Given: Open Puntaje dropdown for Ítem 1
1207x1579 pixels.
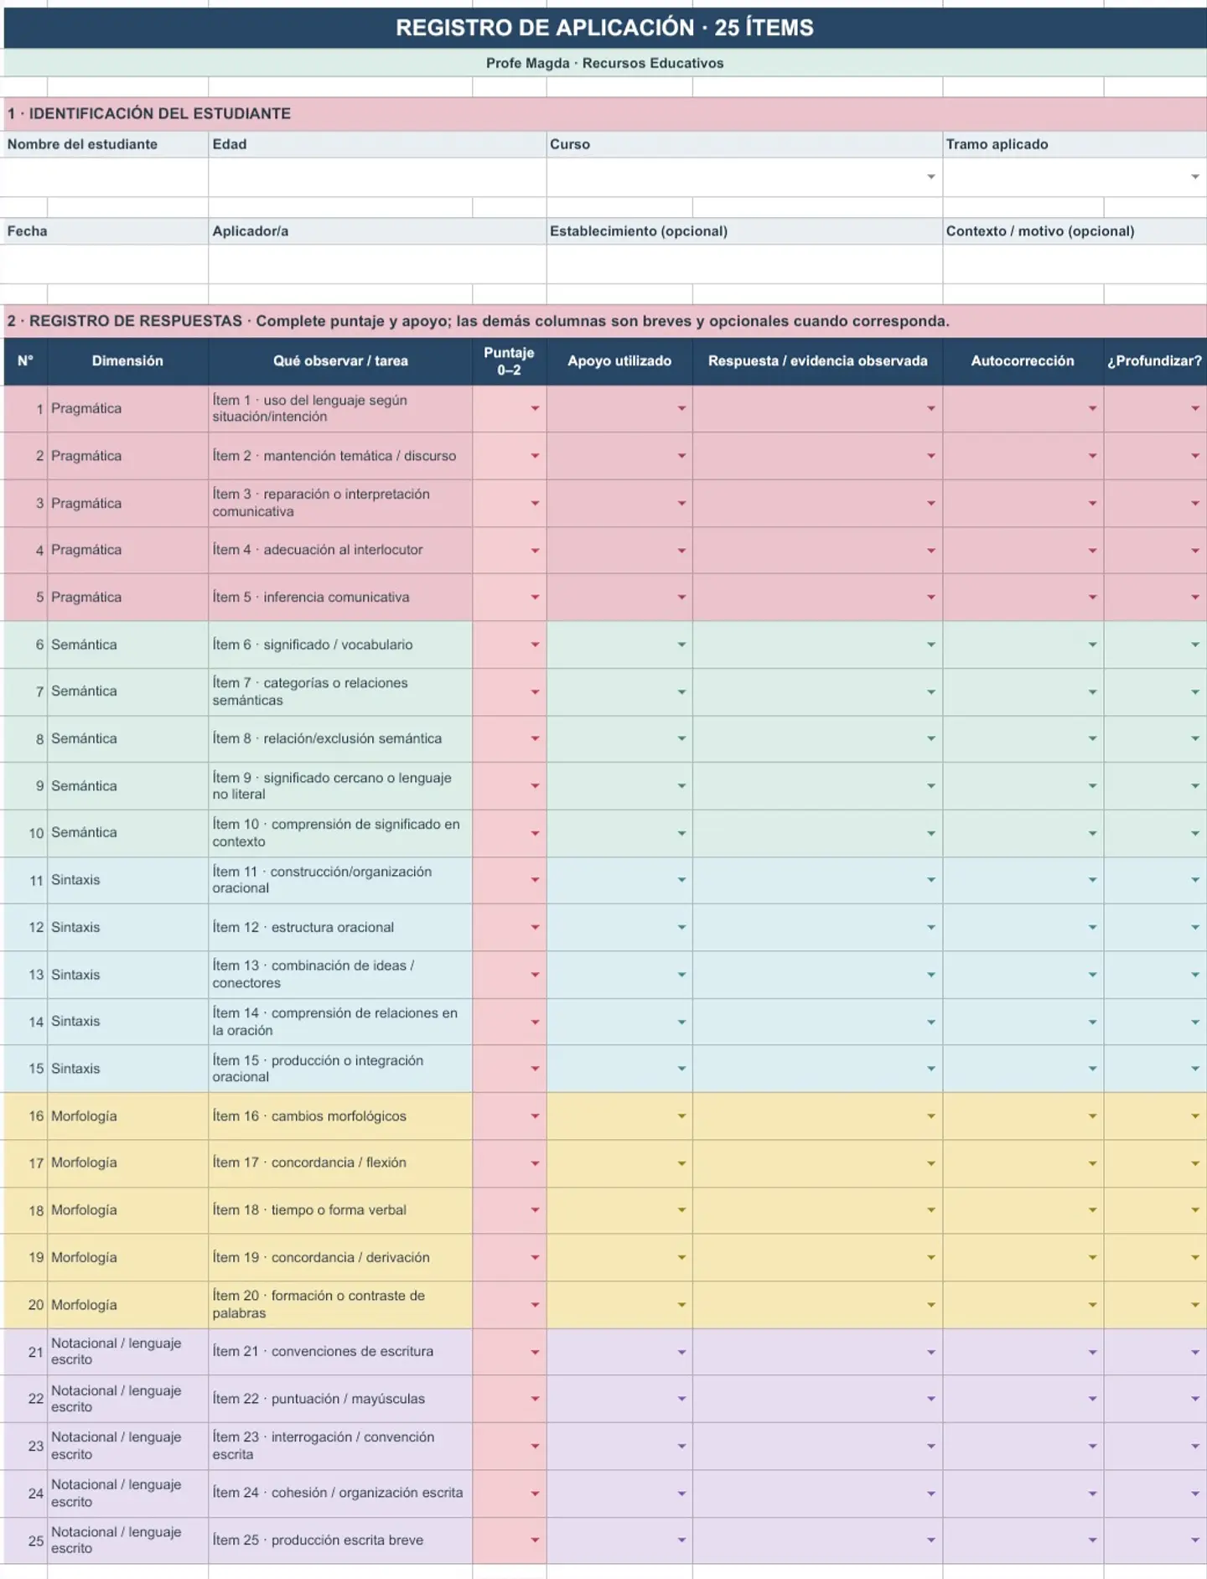Looking at the screenshot, I should 535,409.
